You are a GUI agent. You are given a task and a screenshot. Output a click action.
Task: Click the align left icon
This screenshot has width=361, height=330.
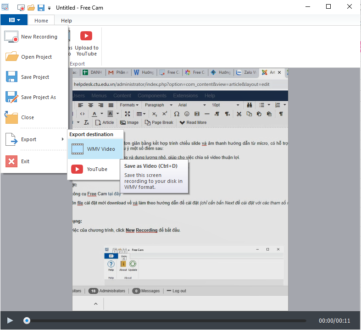(80, 105)
